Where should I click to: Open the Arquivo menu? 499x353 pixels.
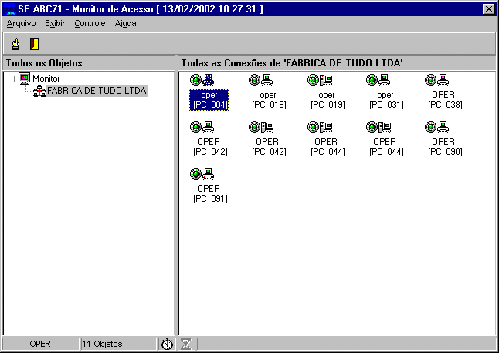pyautogui.click(x=21, y=23)
